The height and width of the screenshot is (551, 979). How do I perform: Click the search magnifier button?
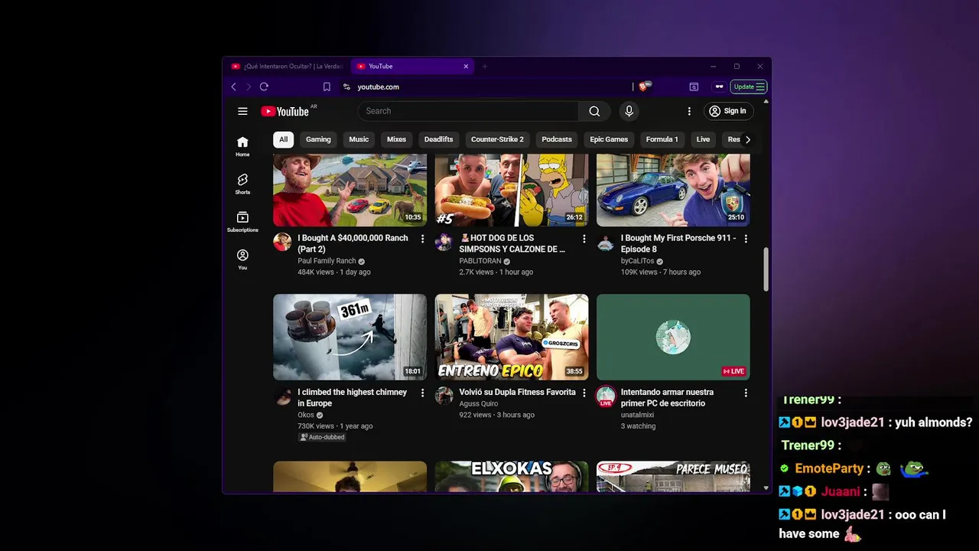click(x=594, y=111)
